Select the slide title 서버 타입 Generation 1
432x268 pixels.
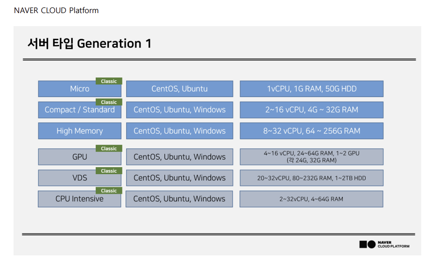pos(90,43)
